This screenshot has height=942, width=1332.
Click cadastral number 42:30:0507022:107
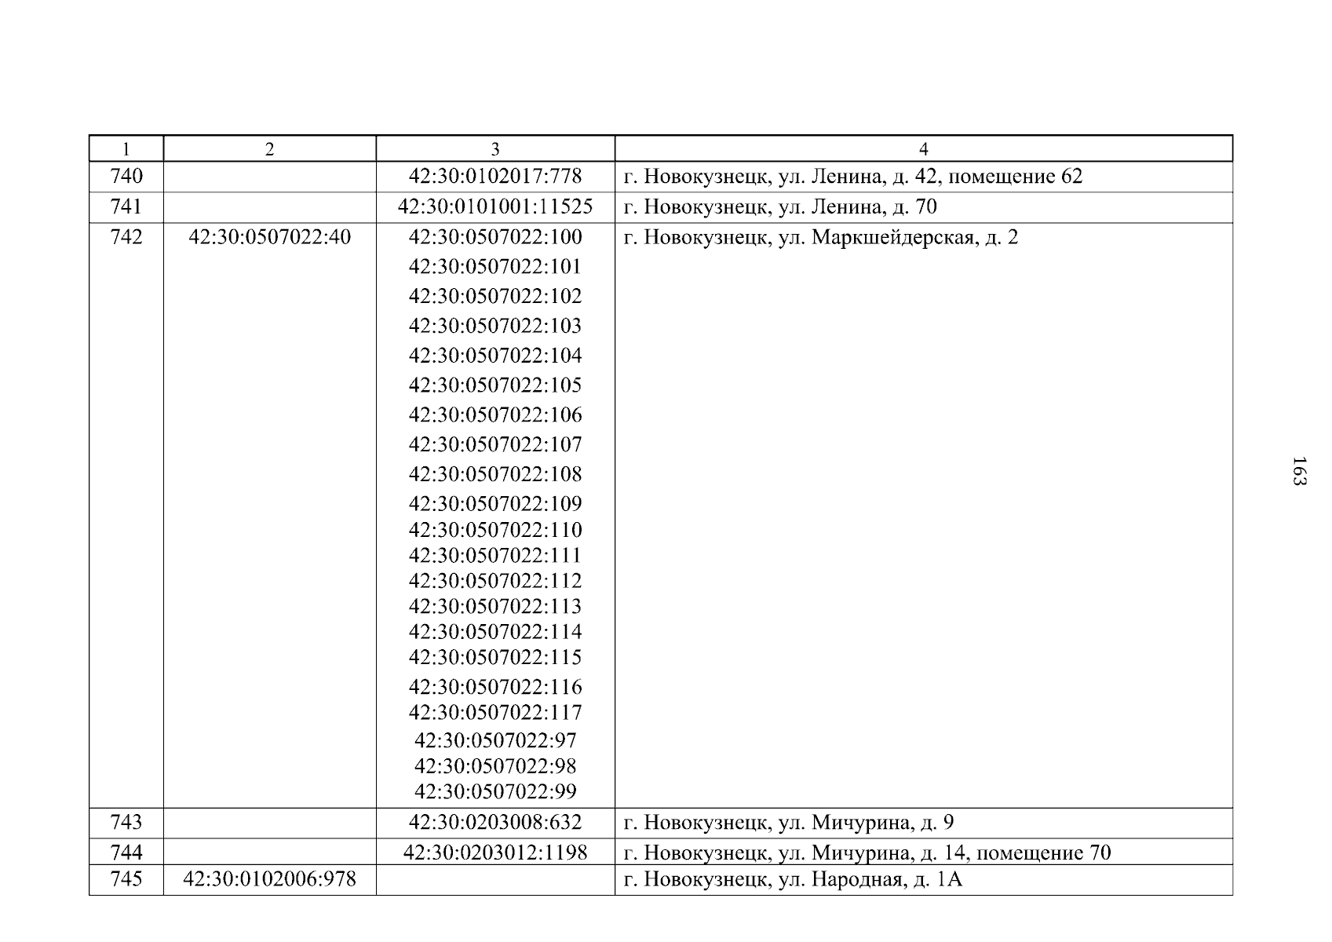click(x=495, y=445)
